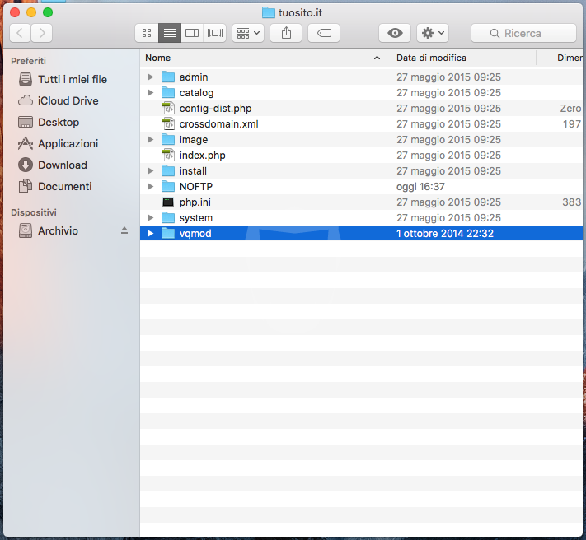Expand the system folder triangle
The height and width of the screenshot is (540, 586).
(x=150, y=218)
